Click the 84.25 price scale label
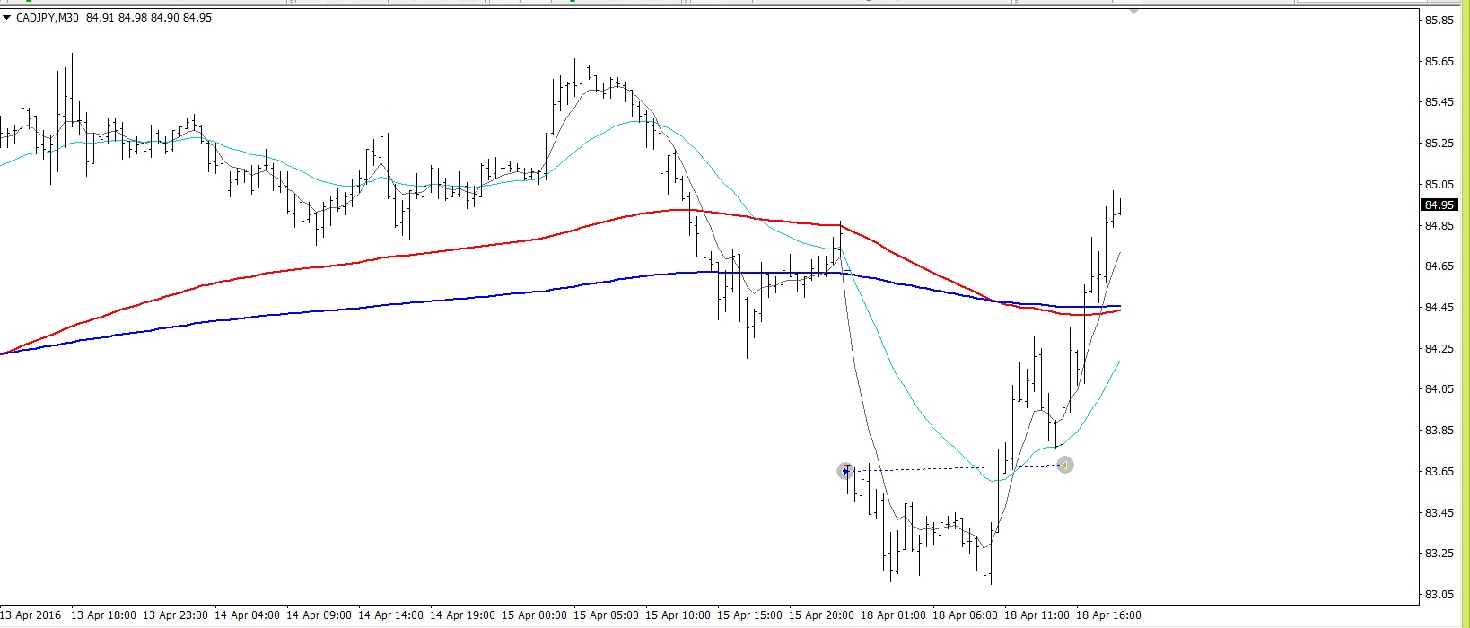Screen dimensions: 1470x628 click(1439, 348)
